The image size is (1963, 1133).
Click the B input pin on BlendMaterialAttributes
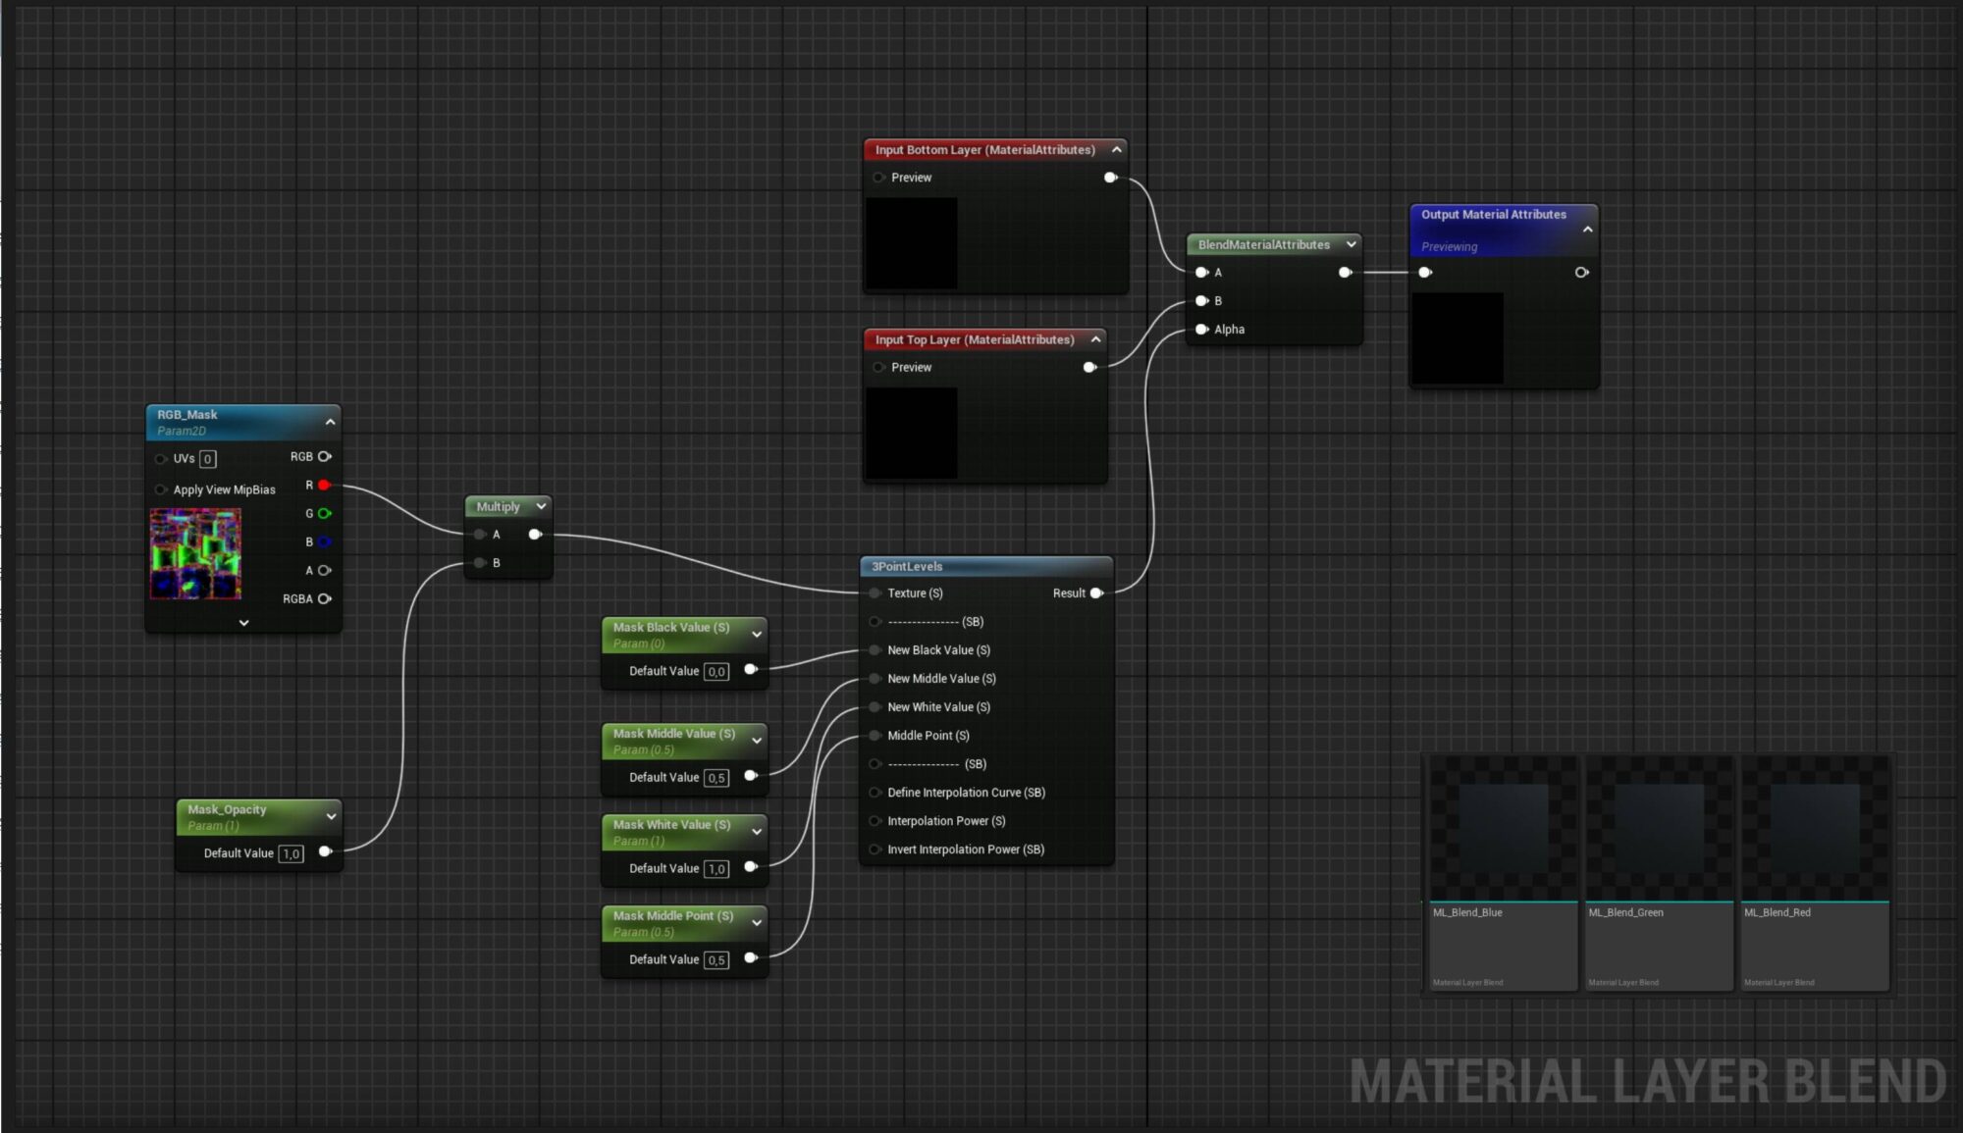1202,300
